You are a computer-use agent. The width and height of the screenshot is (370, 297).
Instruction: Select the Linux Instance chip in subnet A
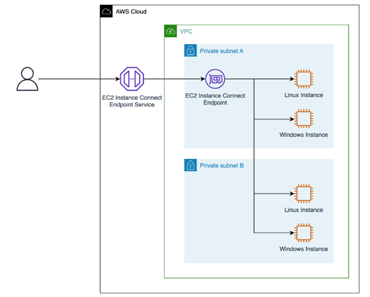[x=304, y=79]
